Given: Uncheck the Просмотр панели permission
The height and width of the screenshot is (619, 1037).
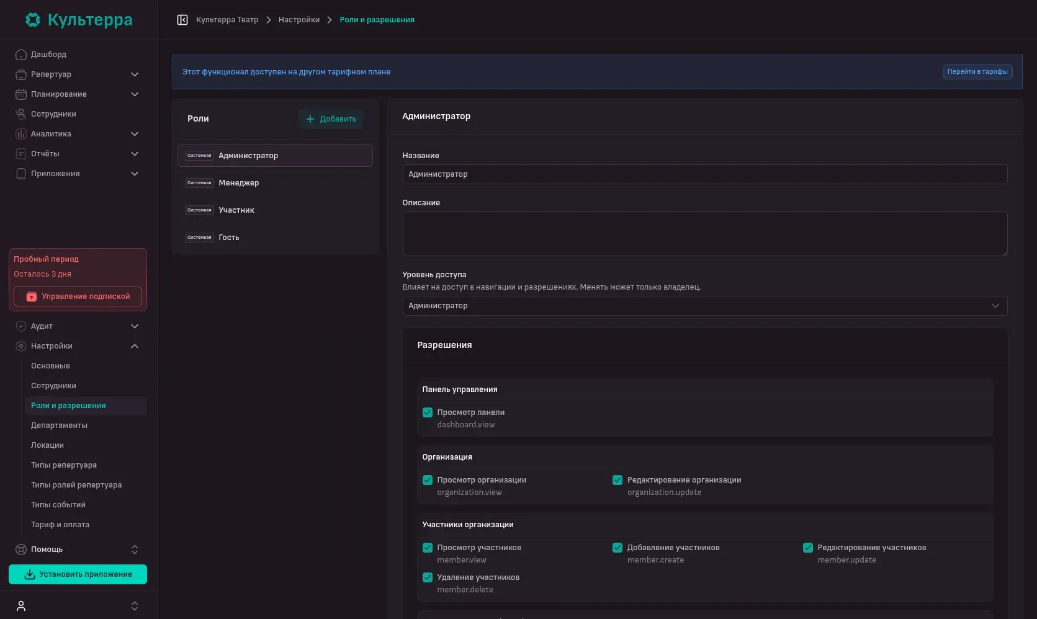Looking at the screenshot, I should point(428,412).
